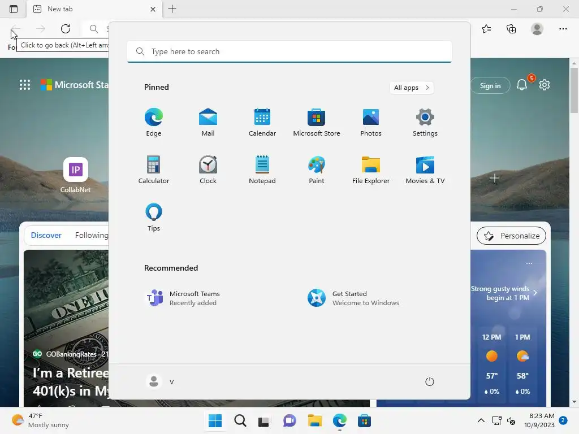Select the New tab browser tab
Image resolution: width=579 pixels, height=434 pixels.
(94, 9)
